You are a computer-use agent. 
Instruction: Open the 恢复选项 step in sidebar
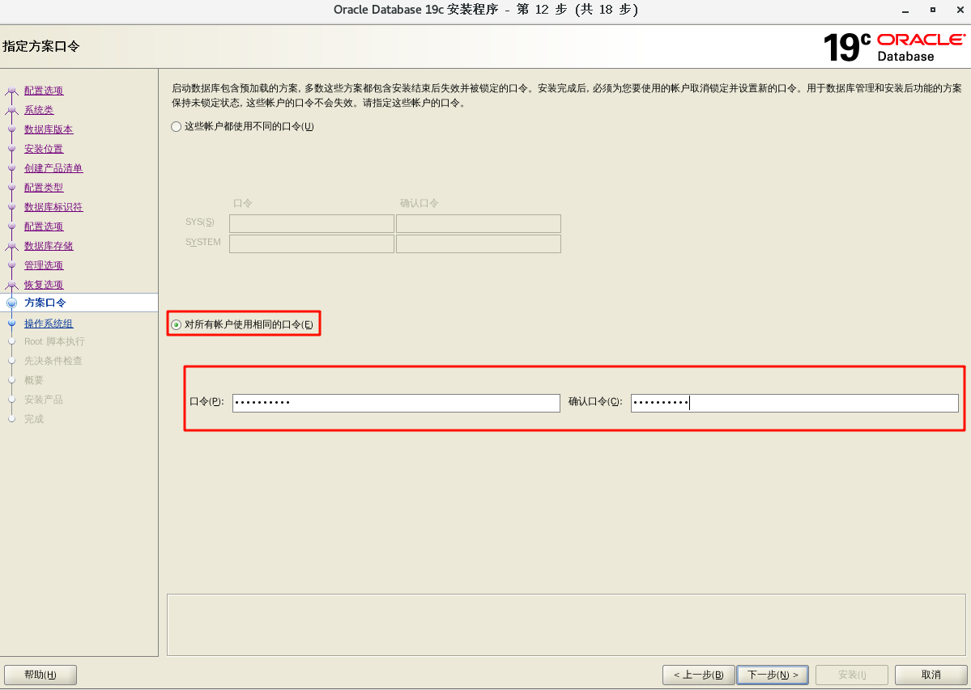[44, 285]
